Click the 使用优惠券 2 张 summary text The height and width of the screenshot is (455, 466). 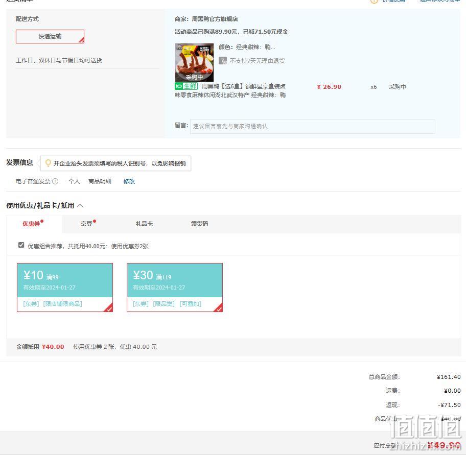[115, 347]
